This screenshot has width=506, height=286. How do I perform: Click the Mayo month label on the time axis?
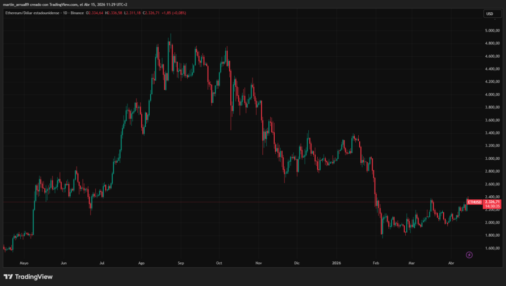pyautogui.click(x=24, y=263)
